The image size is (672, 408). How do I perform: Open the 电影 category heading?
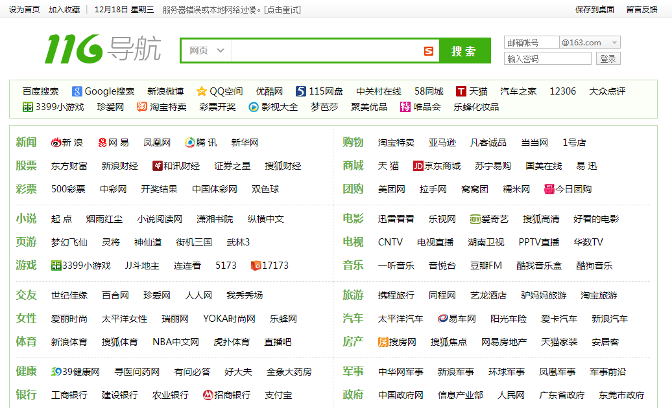coord(353,219)
